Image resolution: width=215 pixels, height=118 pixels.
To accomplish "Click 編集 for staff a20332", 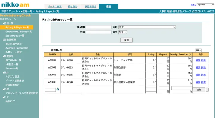I will (x=198, y=60).
